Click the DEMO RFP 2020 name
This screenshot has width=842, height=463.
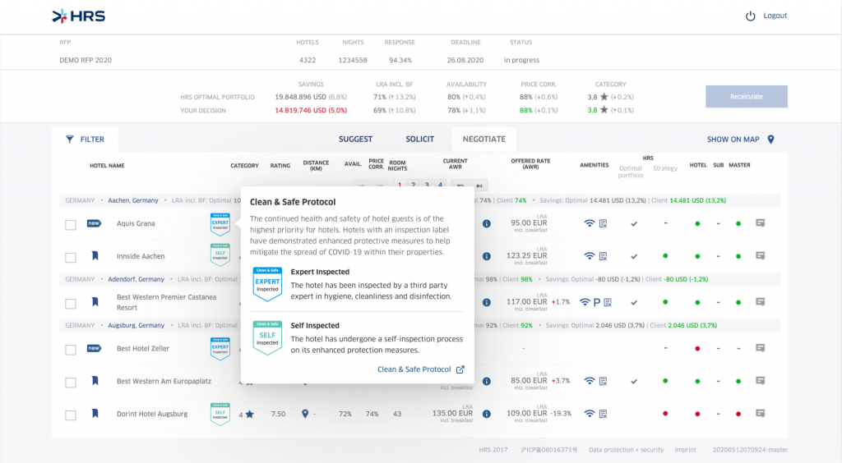pyautogui.click(x=86, y=60)
